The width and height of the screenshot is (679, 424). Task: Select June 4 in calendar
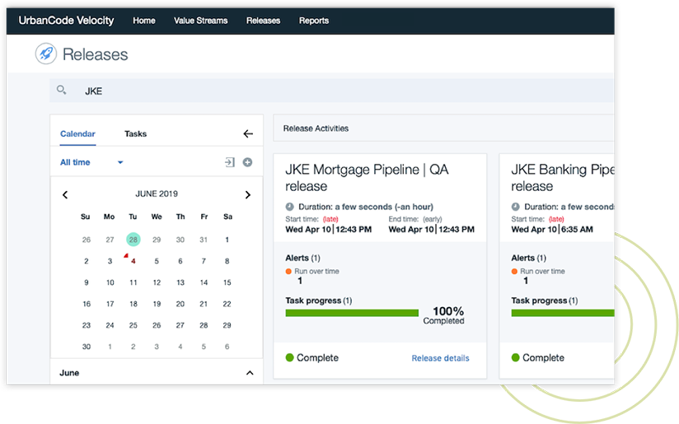coord(133,261)
